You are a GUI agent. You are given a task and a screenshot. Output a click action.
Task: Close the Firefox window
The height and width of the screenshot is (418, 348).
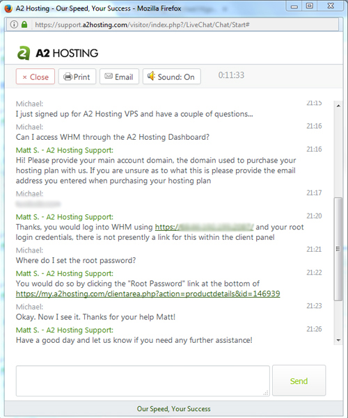331,6
